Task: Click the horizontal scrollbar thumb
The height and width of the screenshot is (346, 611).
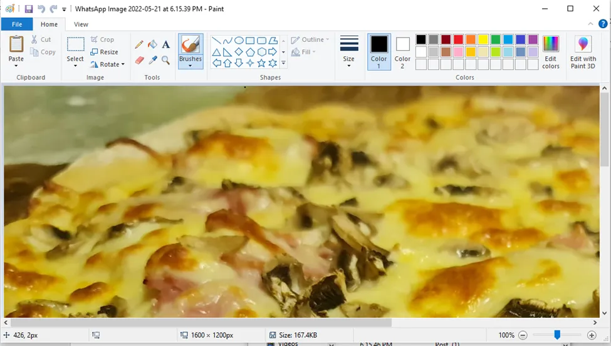Action: click(201, 322)
